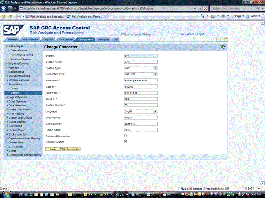The image size is (265, 198).
Task: Switch to the Rule Architect tab
Action: pos(31,40)
